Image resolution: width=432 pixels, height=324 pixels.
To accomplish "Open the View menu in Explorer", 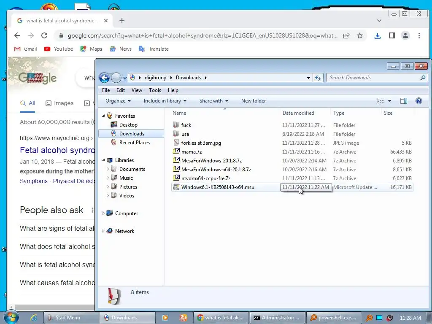I will click(x=137, y=90).
